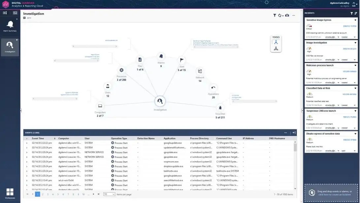Open the Workspaces icon at bottom left
Image resolution: width=360 pixels, height=203 pixels.
click(10, 192)
